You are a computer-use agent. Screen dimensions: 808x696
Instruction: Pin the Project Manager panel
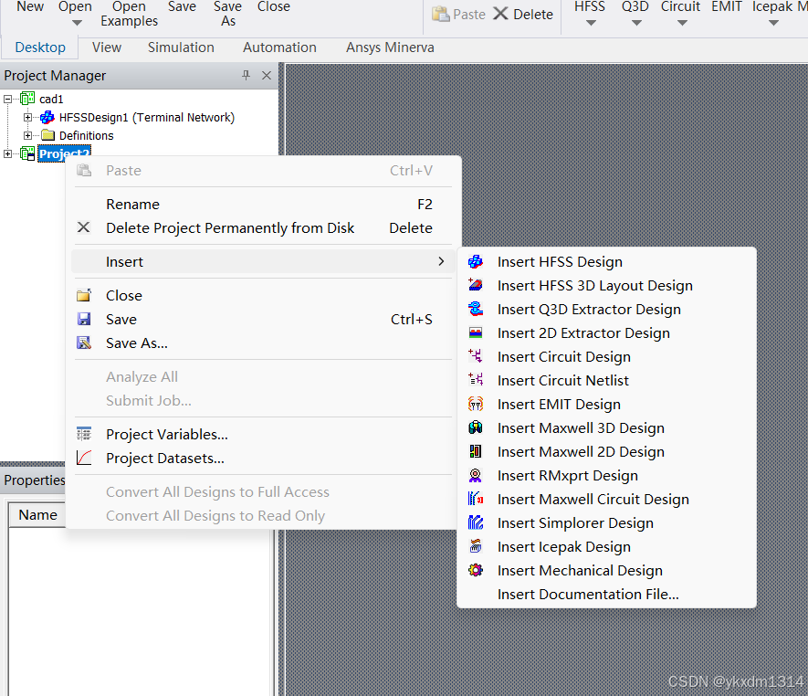(246, 75)
